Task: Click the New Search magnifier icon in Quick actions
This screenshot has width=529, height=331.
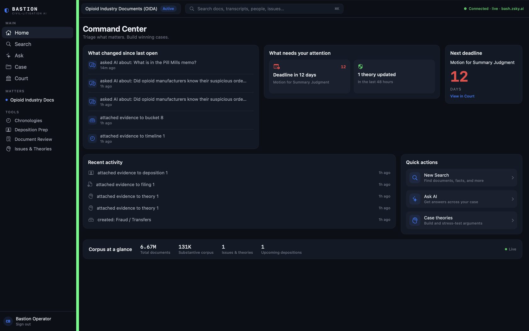Action: [415, 178]
